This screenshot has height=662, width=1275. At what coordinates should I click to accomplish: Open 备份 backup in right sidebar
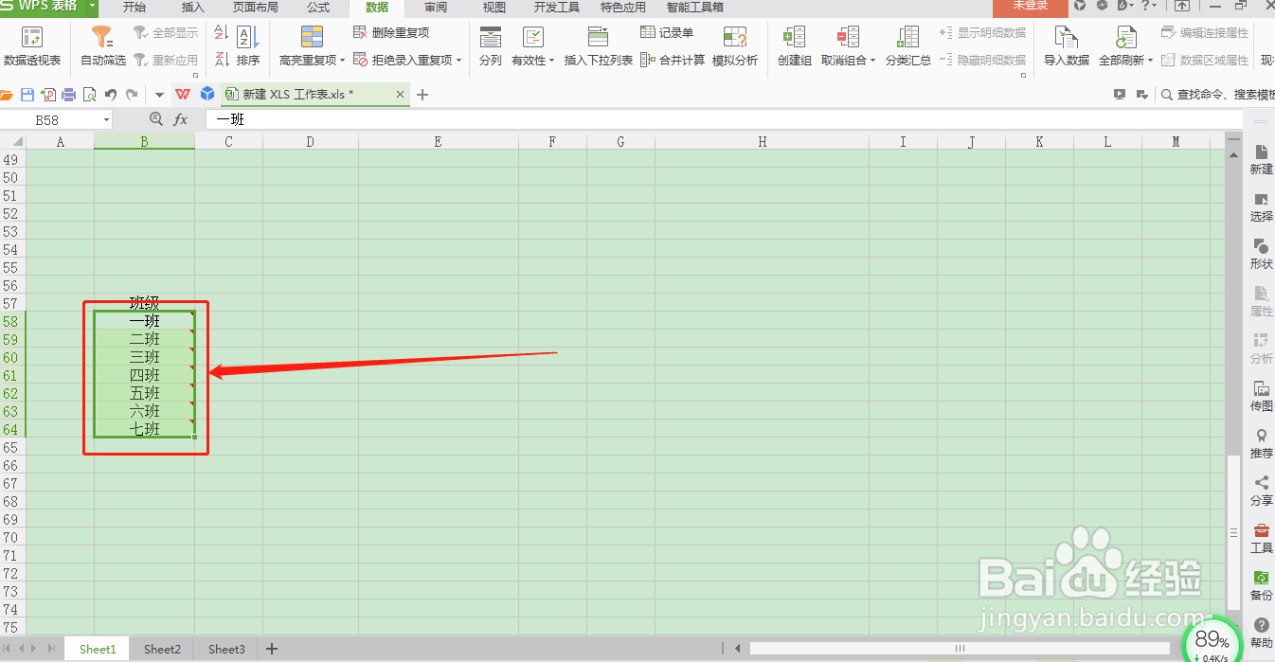(x=1261, y=585)
